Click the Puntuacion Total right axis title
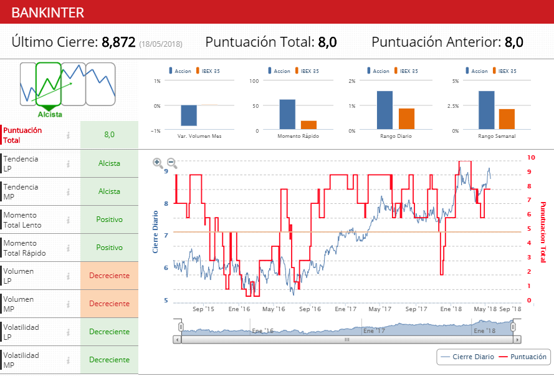 tap(543, 232)
